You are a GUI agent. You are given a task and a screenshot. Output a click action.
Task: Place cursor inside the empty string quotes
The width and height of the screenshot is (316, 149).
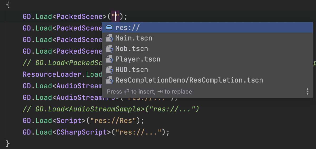(x=115, y=17)
